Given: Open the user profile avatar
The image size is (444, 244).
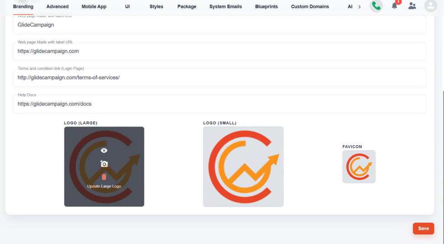Looking at the screenshot, I should click(431, 6).
